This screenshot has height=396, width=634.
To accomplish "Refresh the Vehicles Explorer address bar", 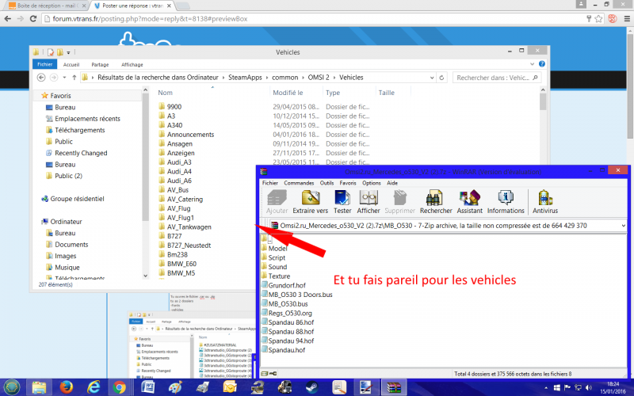I will (x=441, y=78).
